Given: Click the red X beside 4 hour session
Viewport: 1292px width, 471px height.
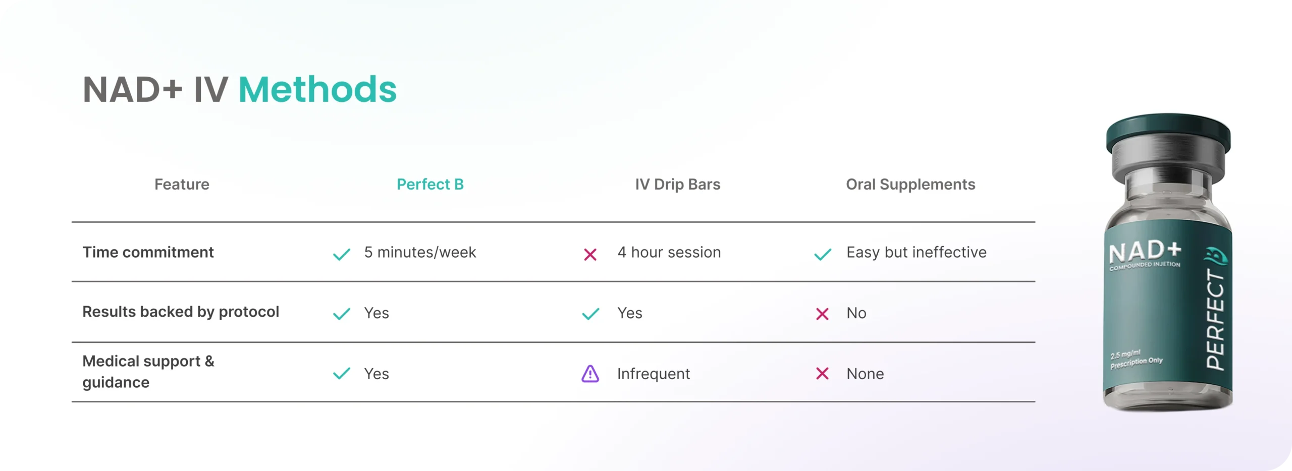Looking at the screenshot, I should pos(590,255).
